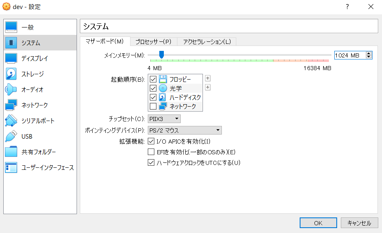Confirm settings with OK button
Image resolution: width=382 pixels, height=233 pixels.
(x=318, y=223)
